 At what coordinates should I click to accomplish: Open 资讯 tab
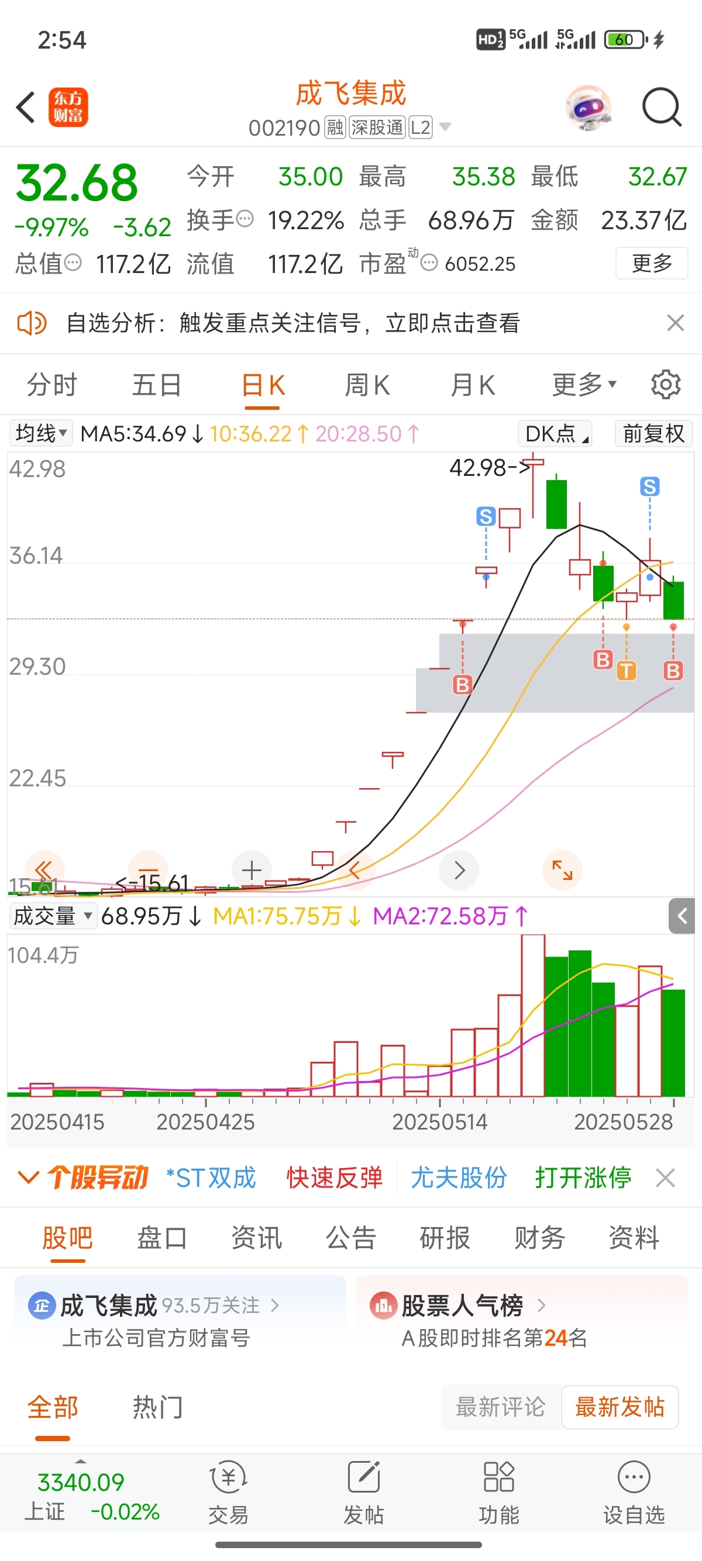(x=256, y=1238)
